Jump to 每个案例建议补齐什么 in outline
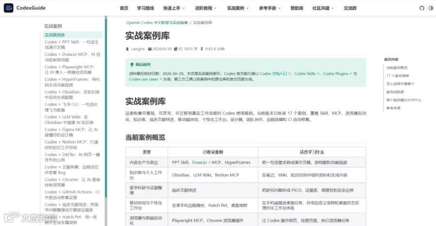This screenshot has width=436, height=226. click(404, 100)
